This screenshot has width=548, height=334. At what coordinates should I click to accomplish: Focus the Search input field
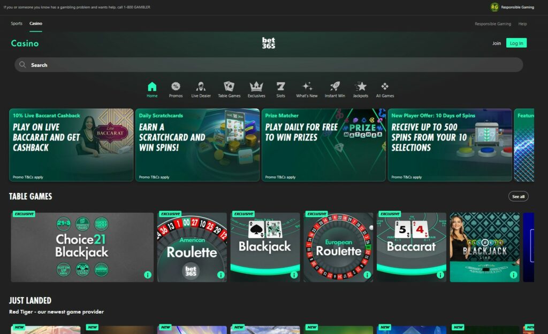(269, 65)
